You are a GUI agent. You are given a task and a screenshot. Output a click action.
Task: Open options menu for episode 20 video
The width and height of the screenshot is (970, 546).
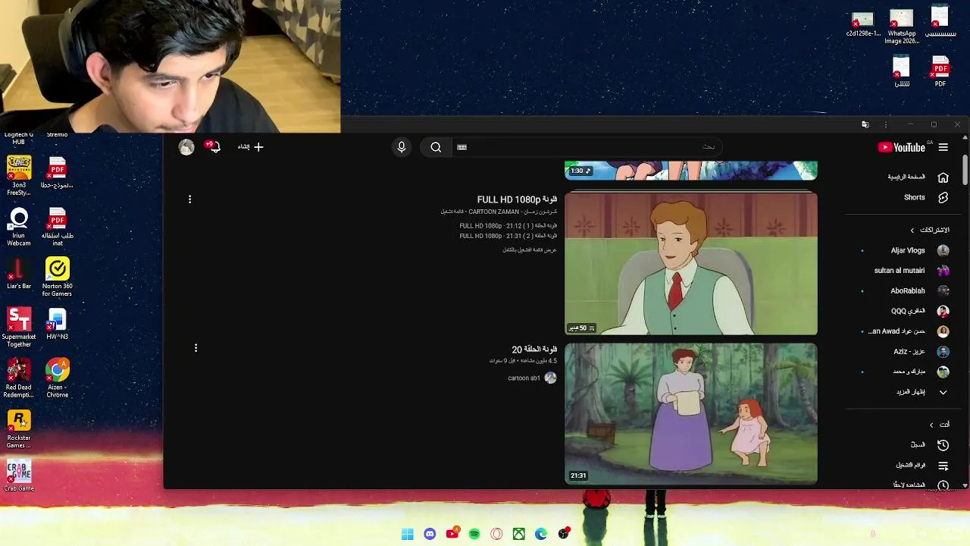click(196, 348)
